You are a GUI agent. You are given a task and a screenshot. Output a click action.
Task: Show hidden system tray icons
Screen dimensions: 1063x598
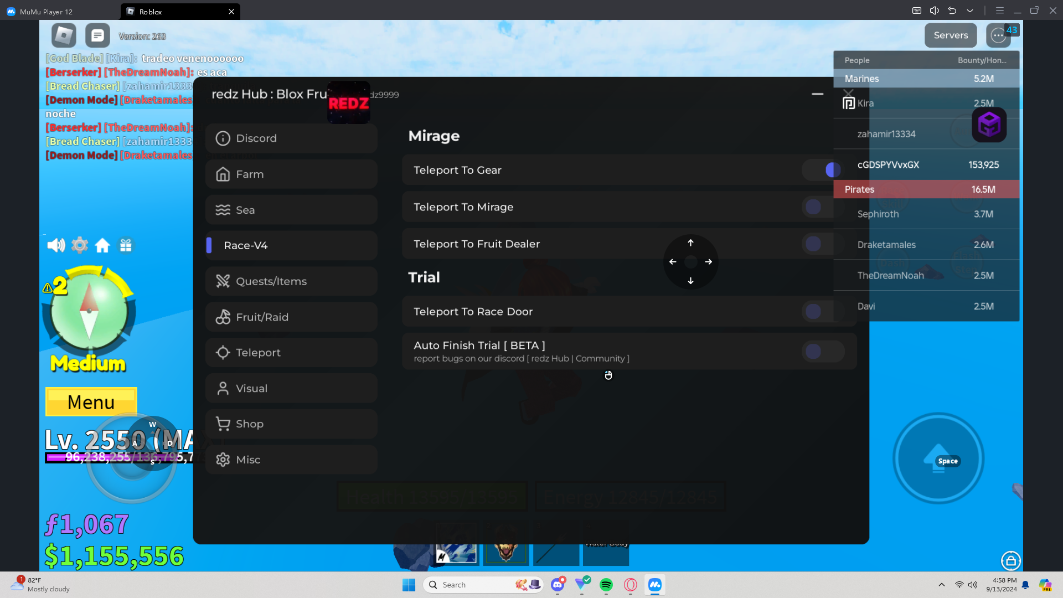pyautogui.click(x=942, y=585)
